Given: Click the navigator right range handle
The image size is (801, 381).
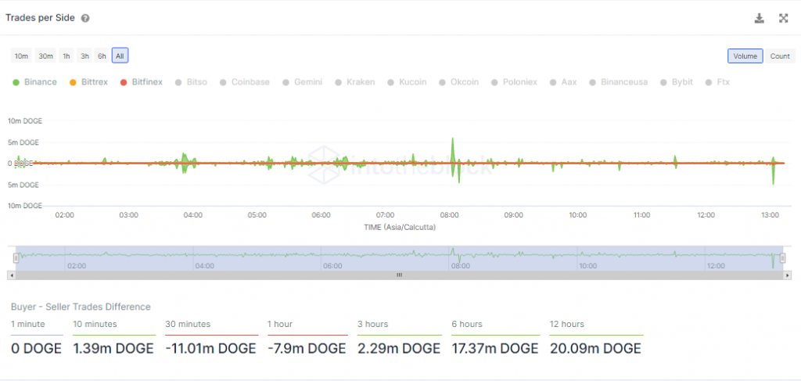Looking at the screenshot, I should (782, 257).
